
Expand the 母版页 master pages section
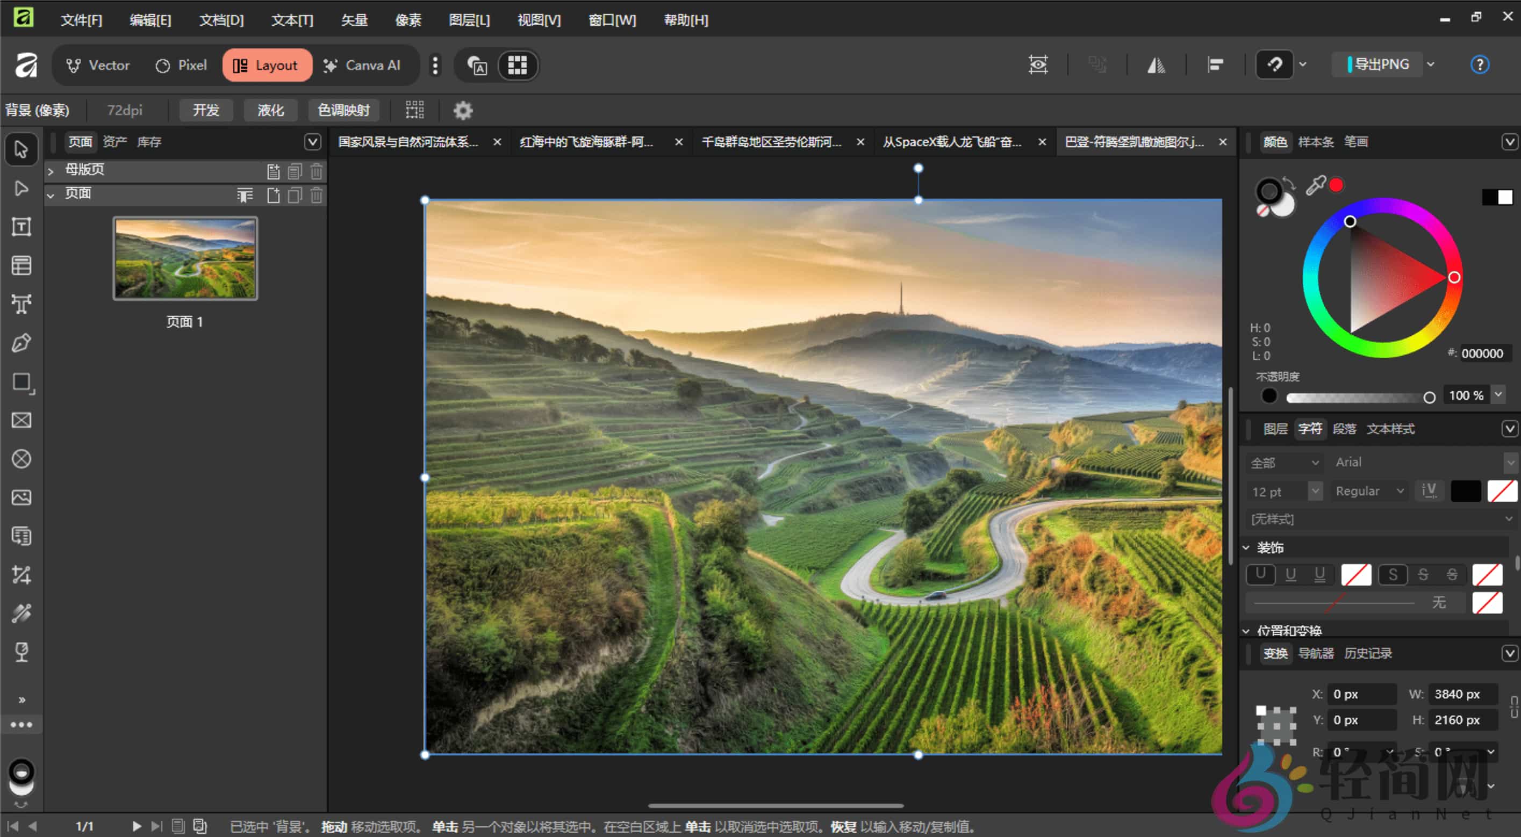coord(51,171)
